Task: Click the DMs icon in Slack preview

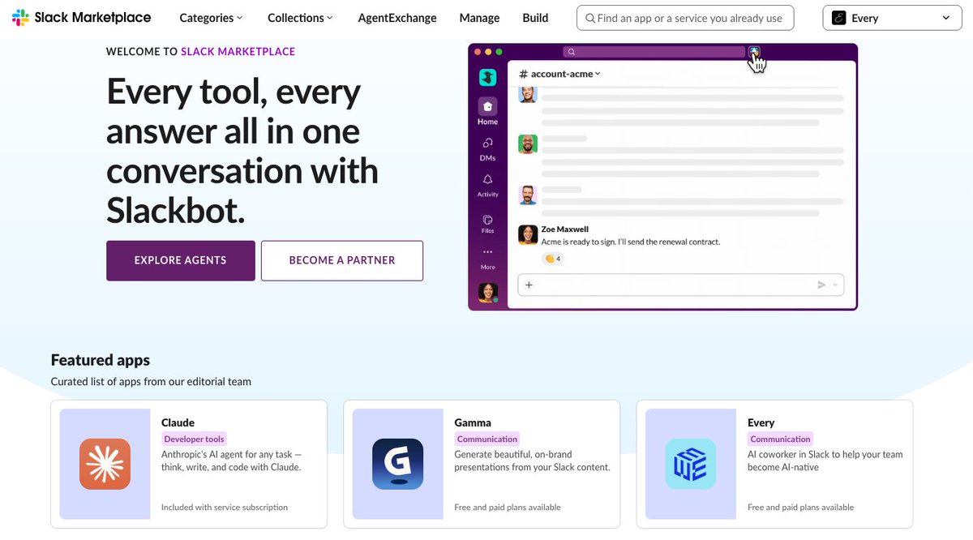Action: (x=487, y=143)
